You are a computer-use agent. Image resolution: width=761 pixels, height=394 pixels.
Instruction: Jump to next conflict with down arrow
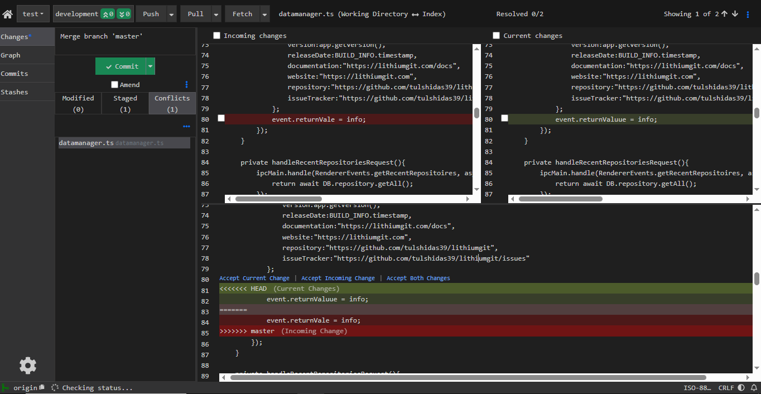(735, 14)
